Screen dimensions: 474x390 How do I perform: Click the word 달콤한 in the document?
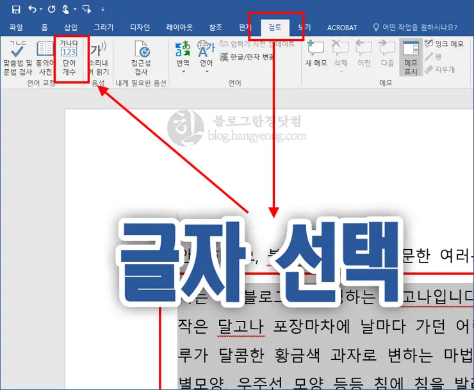(241, 355)
